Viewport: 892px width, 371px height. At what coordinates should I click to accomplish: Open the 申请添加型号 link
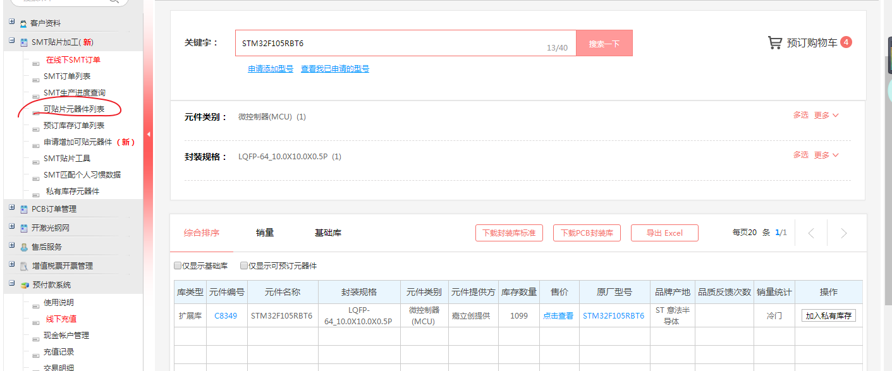[x=271, y=69]
